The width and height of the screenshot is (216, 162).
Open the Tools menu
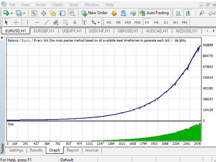coord(74,5)
